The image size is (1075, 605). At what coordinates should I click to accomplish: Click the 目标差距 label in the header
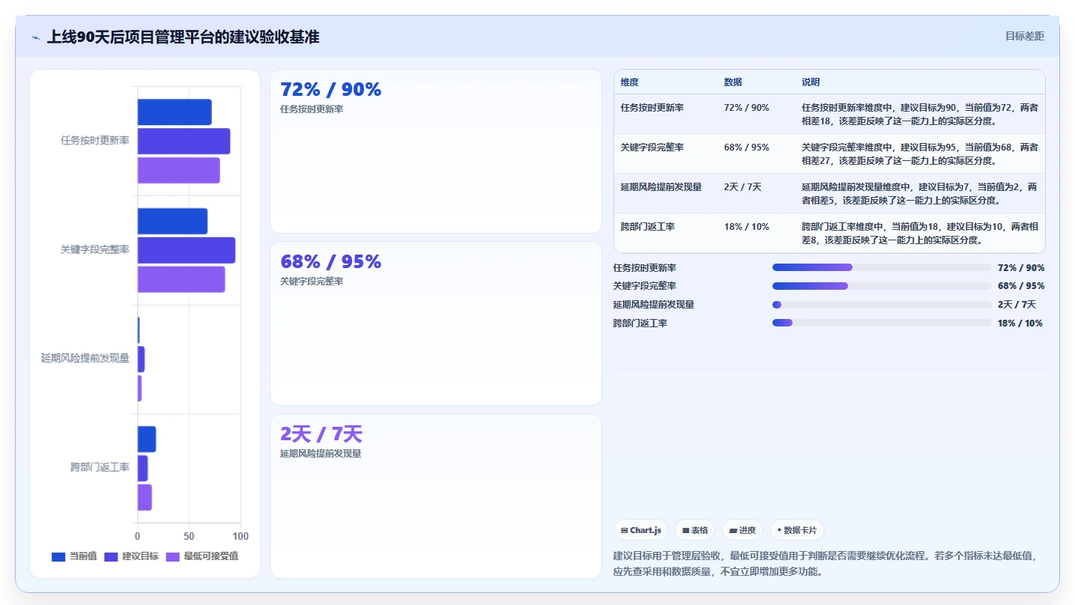[1024, 36]
